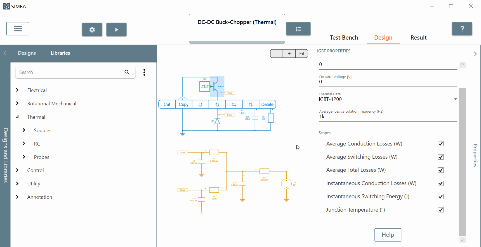This screenshot has width=481, height=247.
Task: Click the Dloss label in thermal network
Action: [183, 190]
